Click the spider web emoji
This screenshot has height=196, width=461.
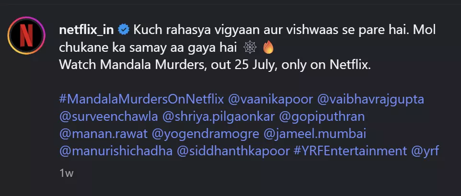(x=250, y=48)
